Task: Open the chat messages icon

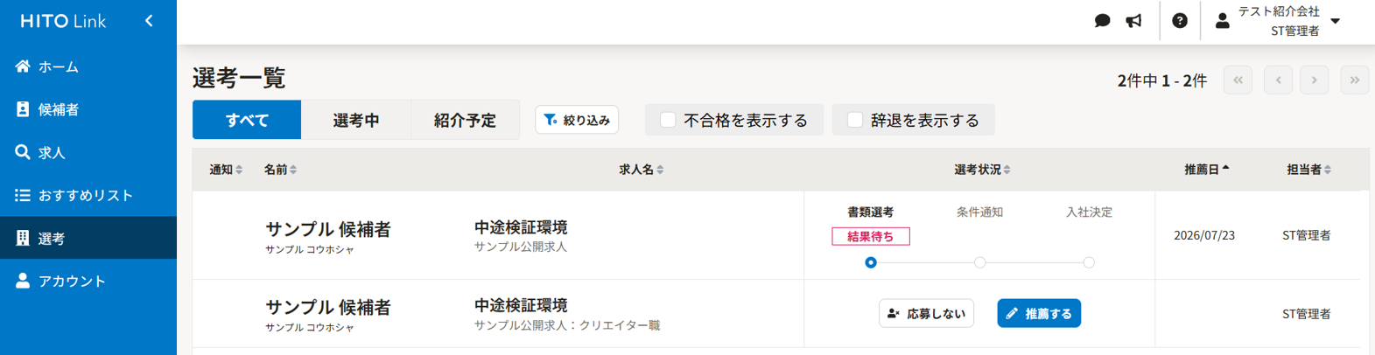Action: click(x=1102, y=20)
